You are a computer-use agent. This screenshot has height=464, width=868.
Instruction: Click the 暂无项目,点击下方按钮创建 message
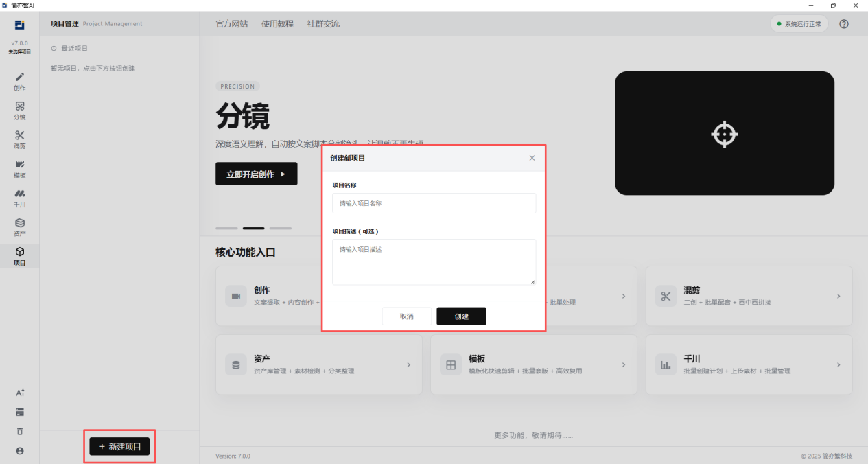click(x=93, y=68)
